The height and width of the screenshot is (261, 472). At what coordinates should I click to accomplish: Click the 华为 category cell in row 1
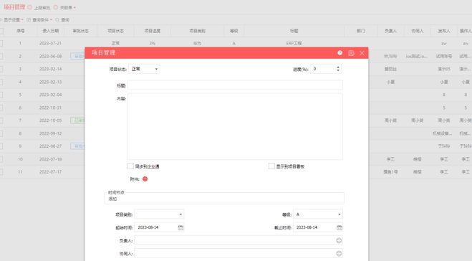click(198, 44)
